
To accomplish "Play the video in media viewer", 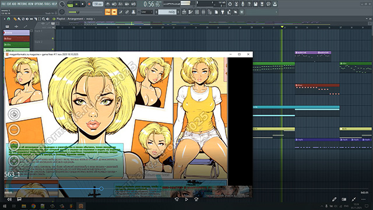I will [186, 199].
